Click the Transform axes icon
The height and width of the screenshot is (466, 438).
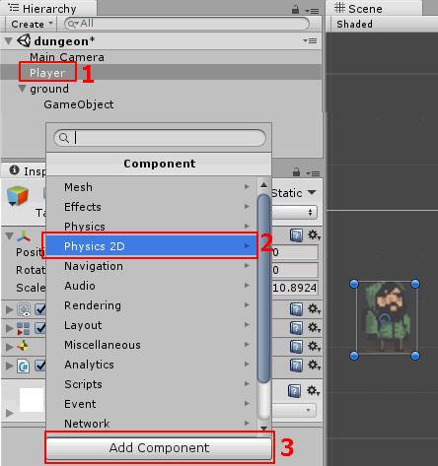click(x=24, y=235)
